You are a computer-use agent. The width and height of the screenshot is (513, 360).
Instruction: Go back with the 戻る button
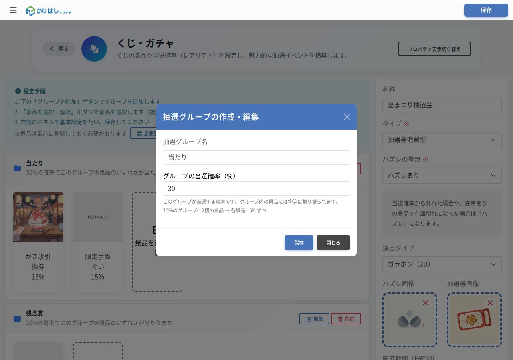point(59,49)
